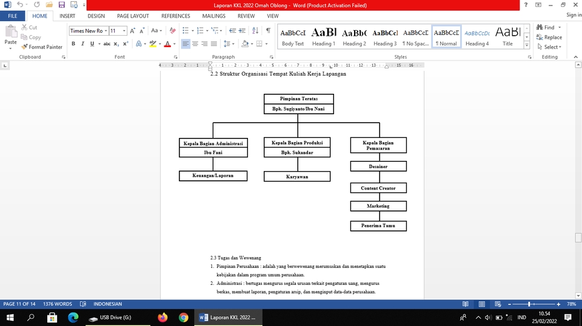Expand the shading color options
The height and width of the screenshot is (326, 582).
[x=252, y=44]
